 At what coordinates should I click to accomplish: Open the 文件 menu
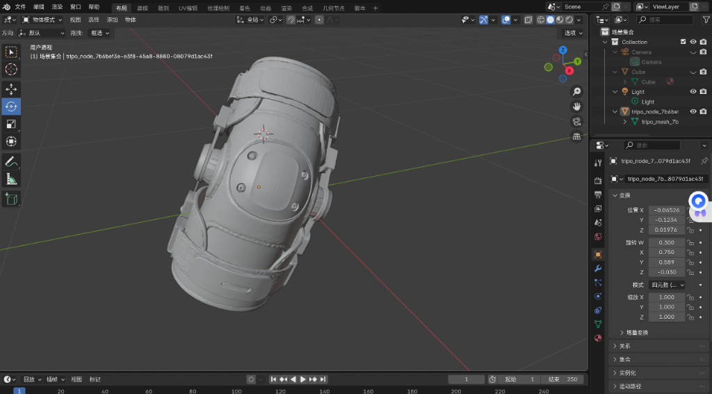click(21, 7)
